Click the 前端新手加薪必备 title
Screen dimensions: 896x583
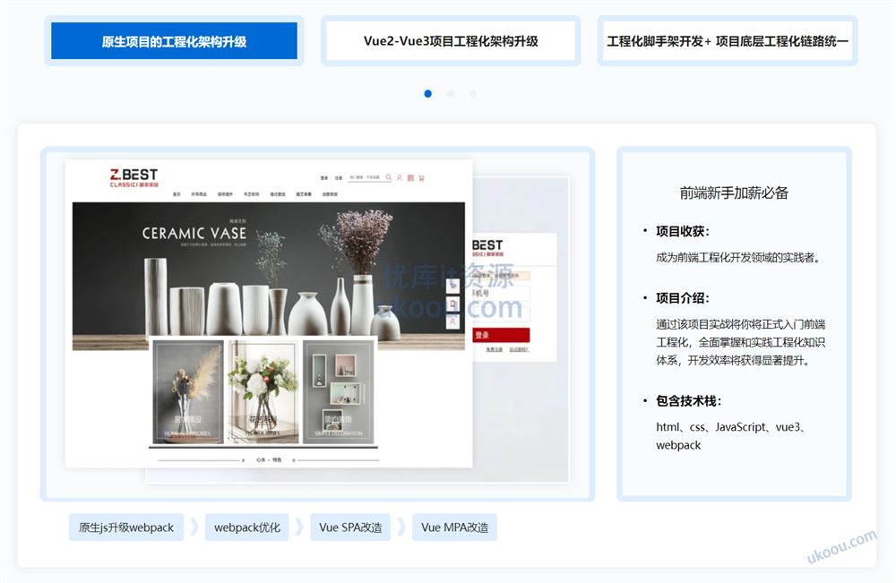735,193
